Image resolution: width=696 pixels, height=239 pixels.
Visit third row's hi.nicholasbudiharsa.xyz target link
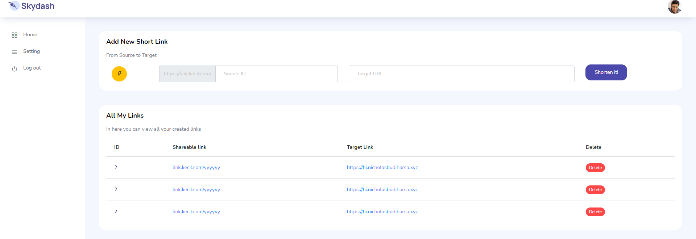(382, 212)
